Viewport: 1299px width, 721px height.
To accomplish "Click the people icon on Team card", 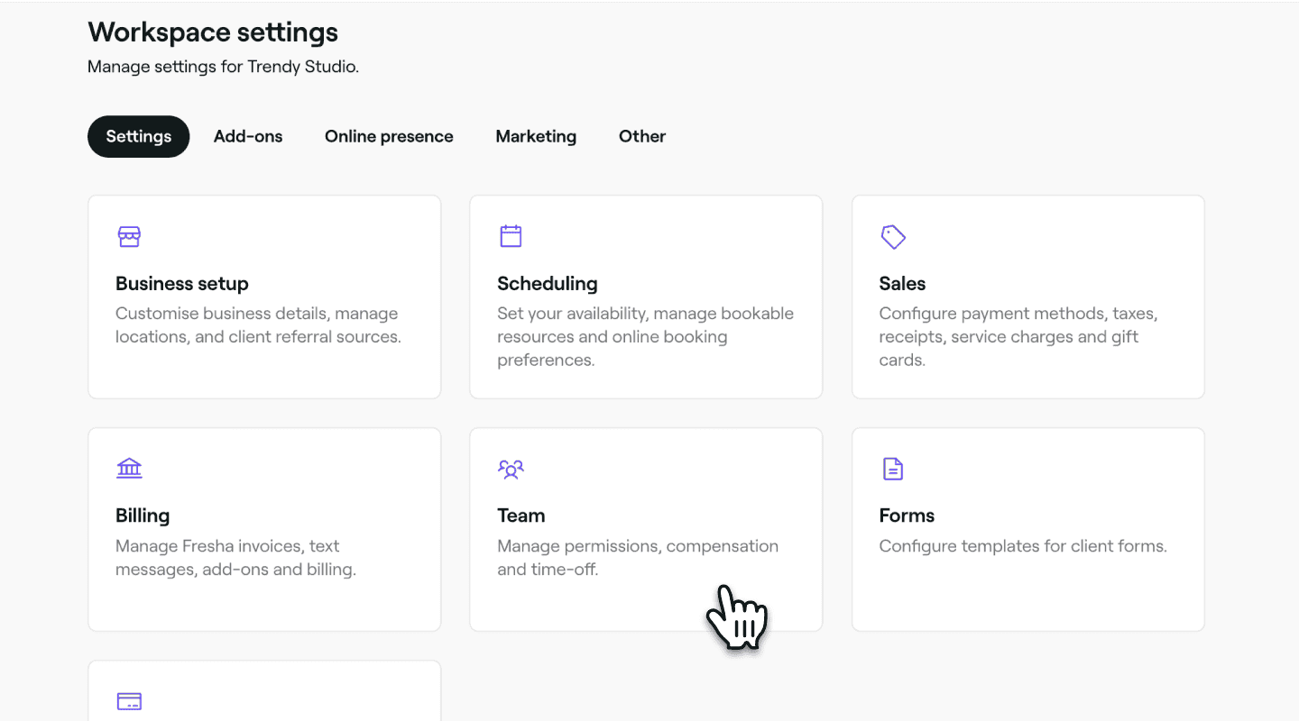I will pyautogui.click(x=511, y=469).
